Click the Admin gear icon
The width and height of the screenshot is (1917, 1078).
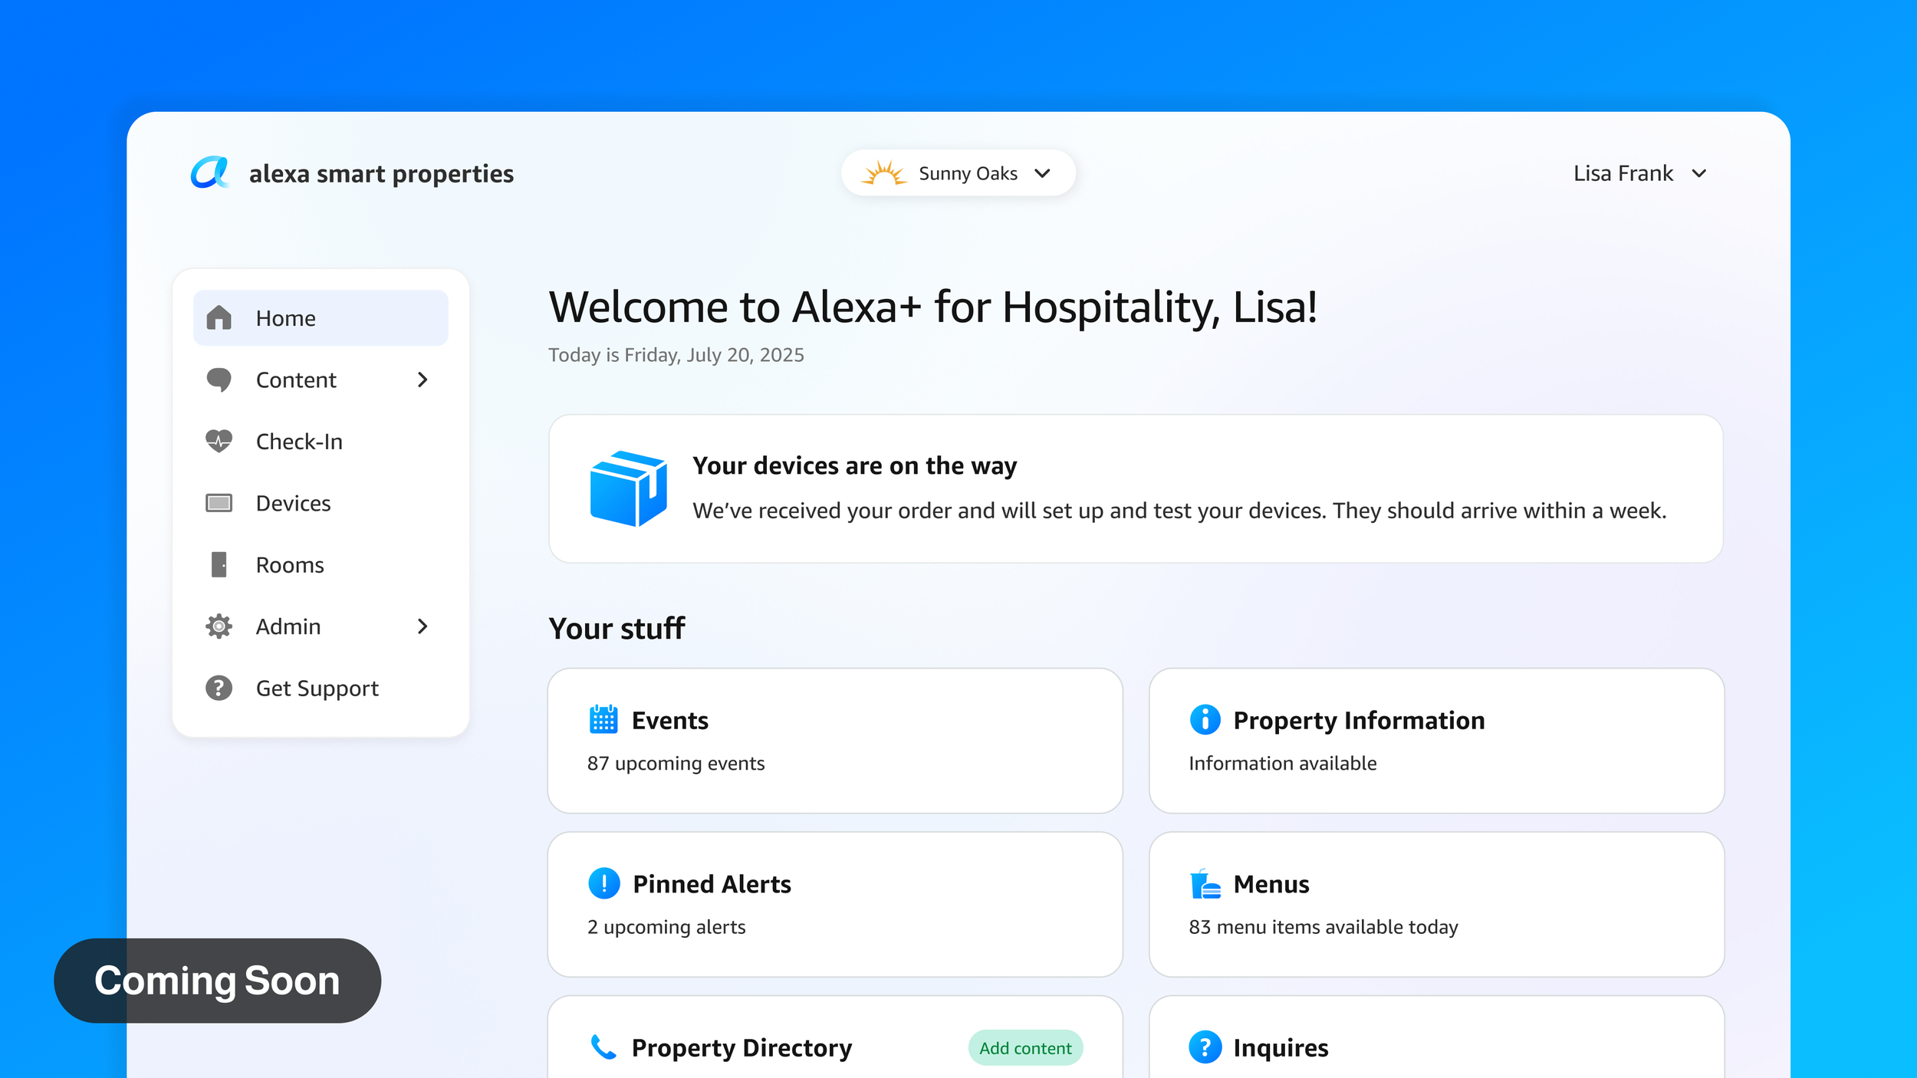point(219,626)
